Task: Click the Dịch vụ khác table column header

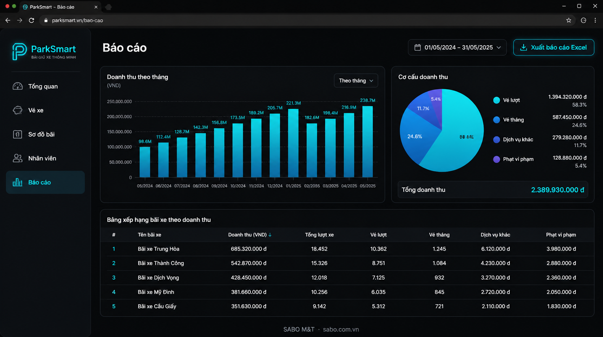Action: tap(495, 235)
